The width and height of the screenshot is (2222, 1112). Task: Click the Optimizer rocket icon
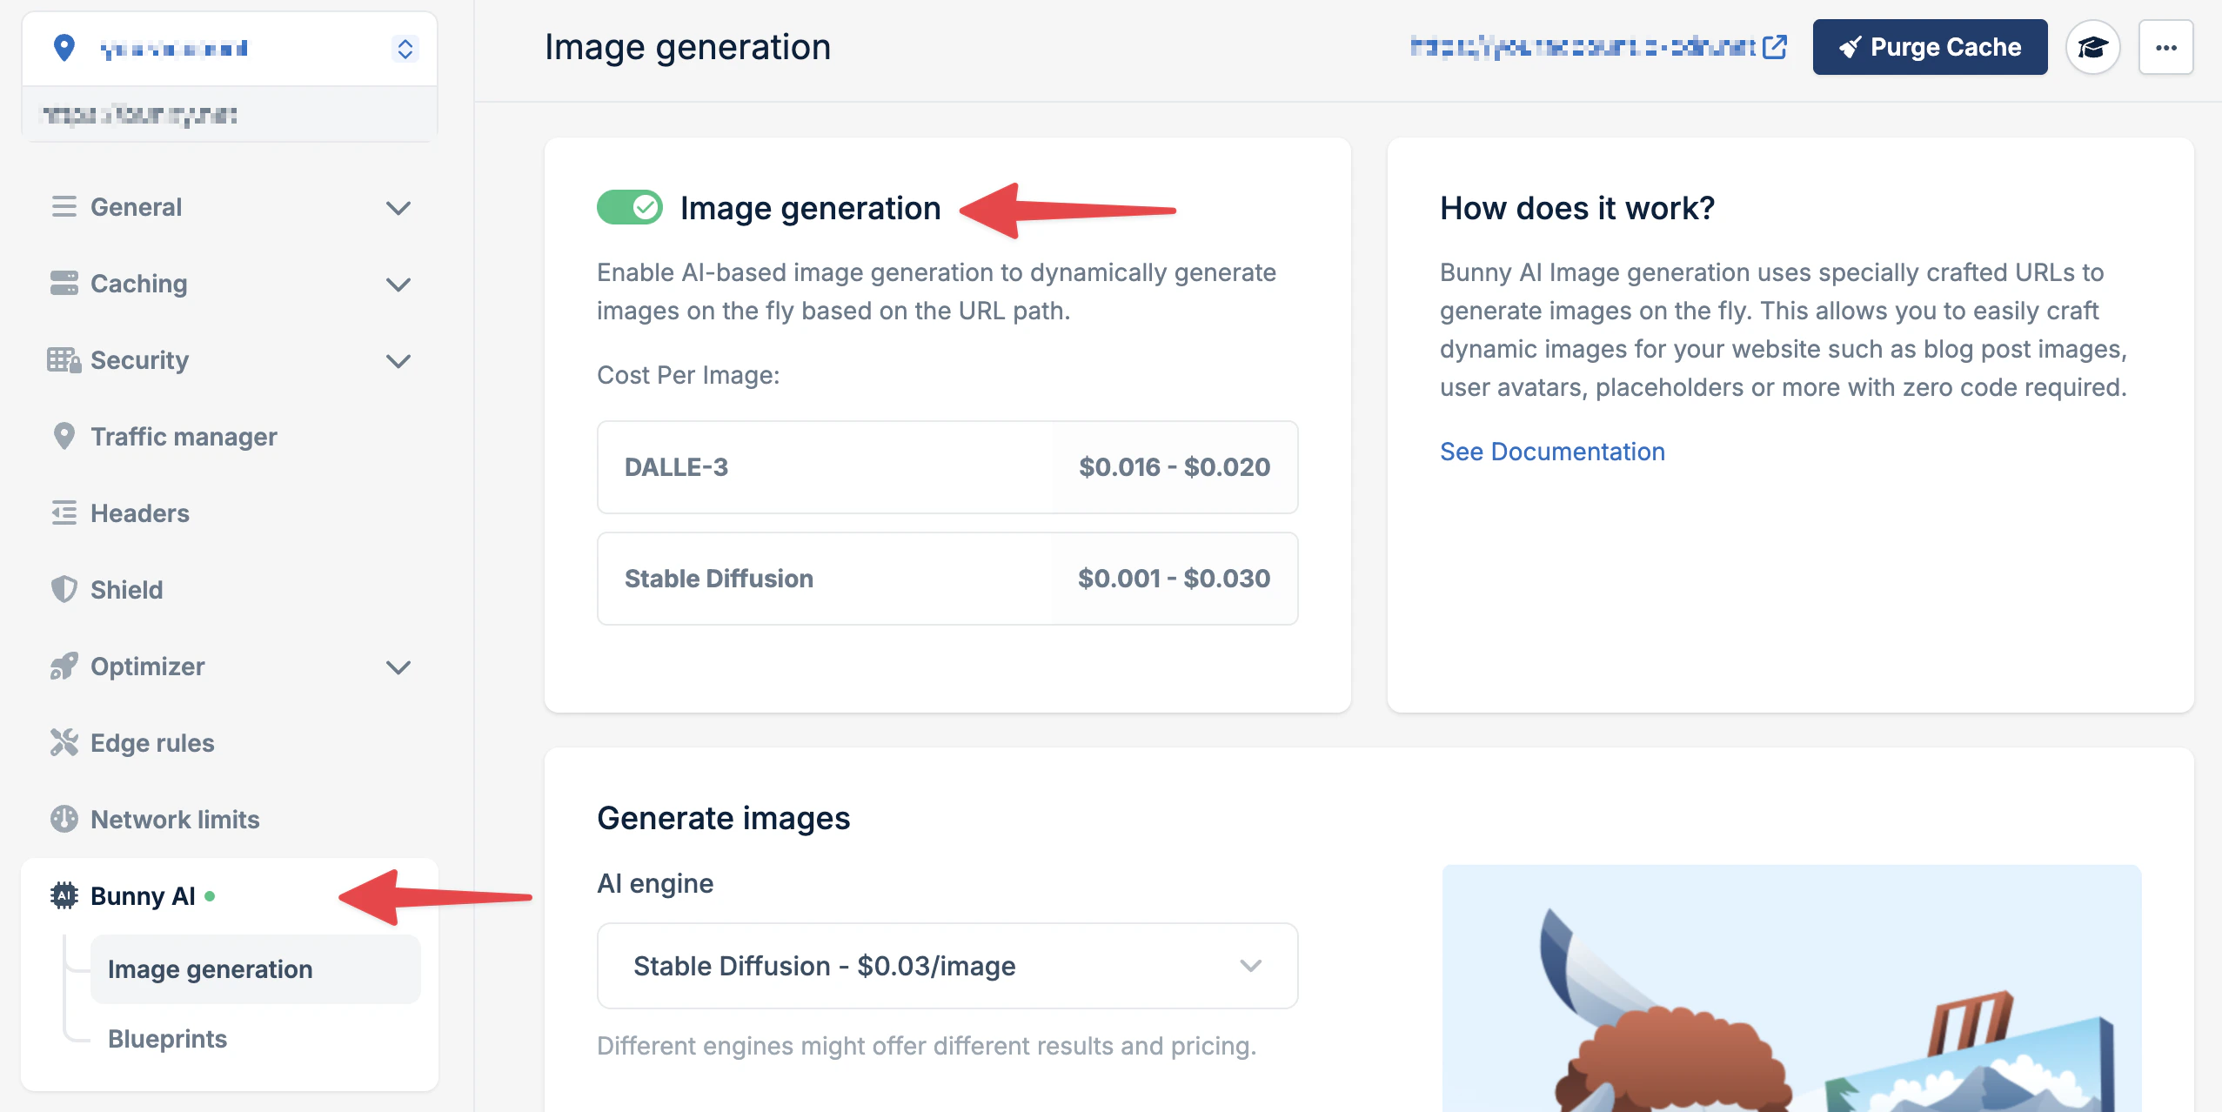click(64, 667)
